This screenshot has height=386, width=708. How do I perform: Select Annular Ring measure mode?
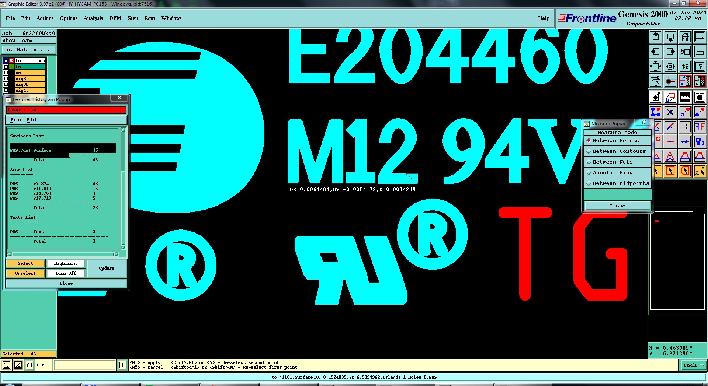(617, 173)
